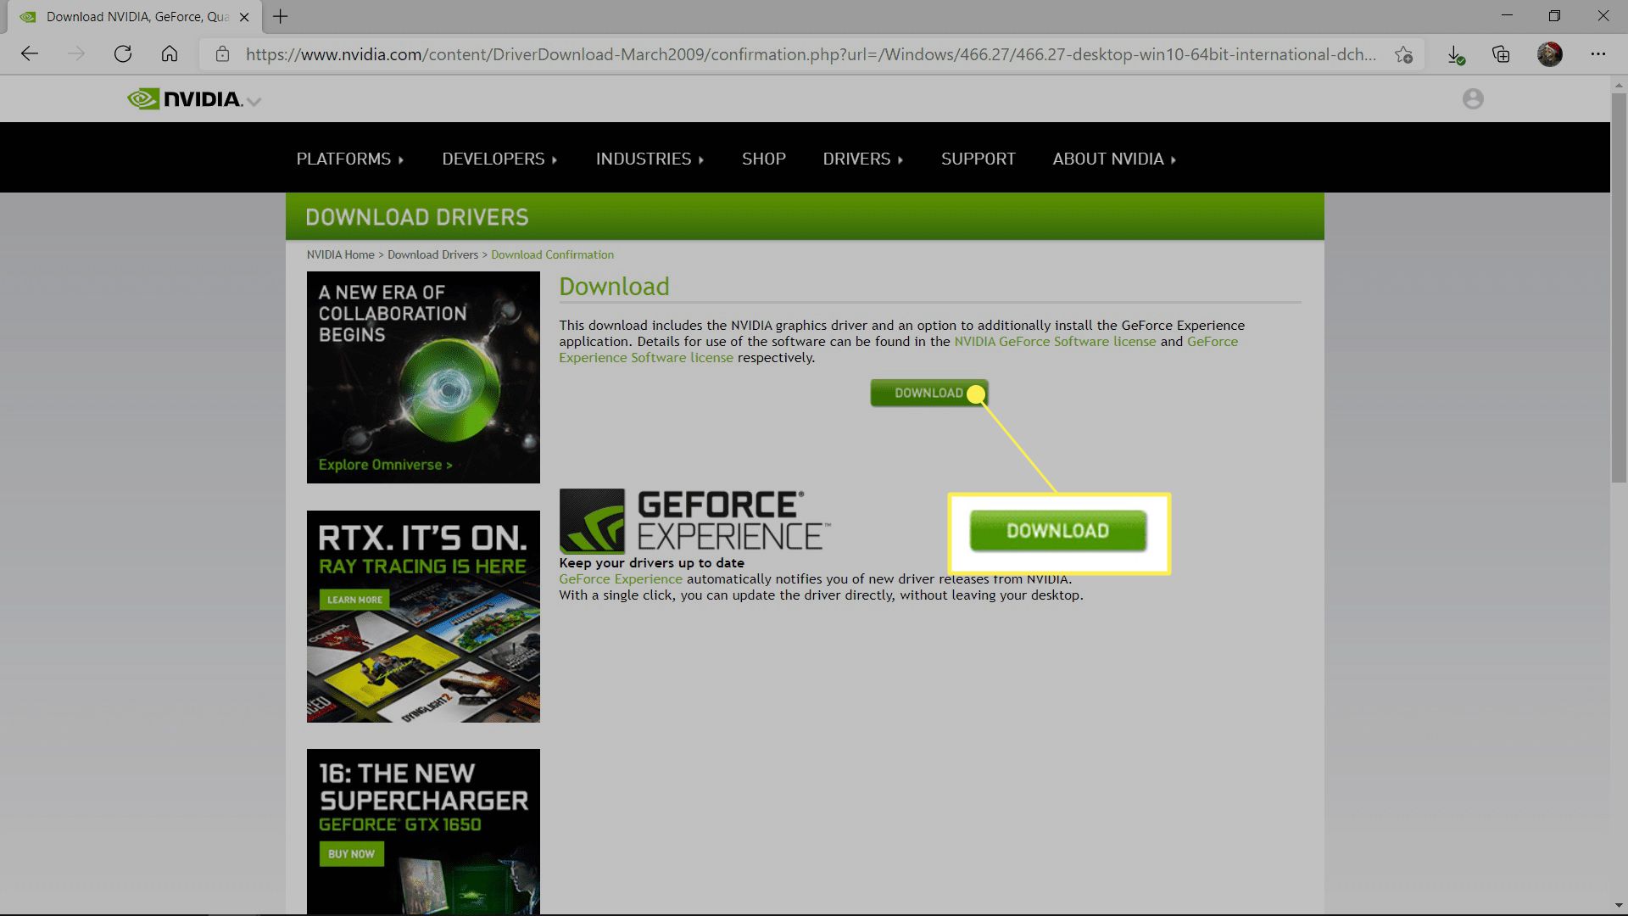Image resolution: width=1628 pixels, height=916 pixels.
Task: Click the DOWNLOAD DRIVERS header
Action: click(x=416, y=217)
